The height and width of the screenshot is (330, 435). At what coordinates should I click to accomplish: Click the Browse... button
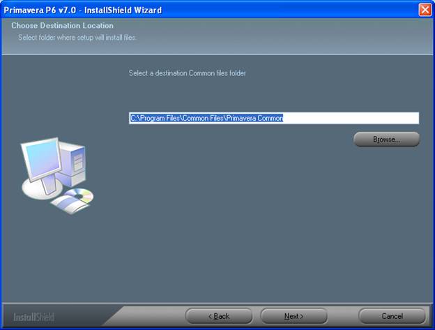(x=386, y=139)
